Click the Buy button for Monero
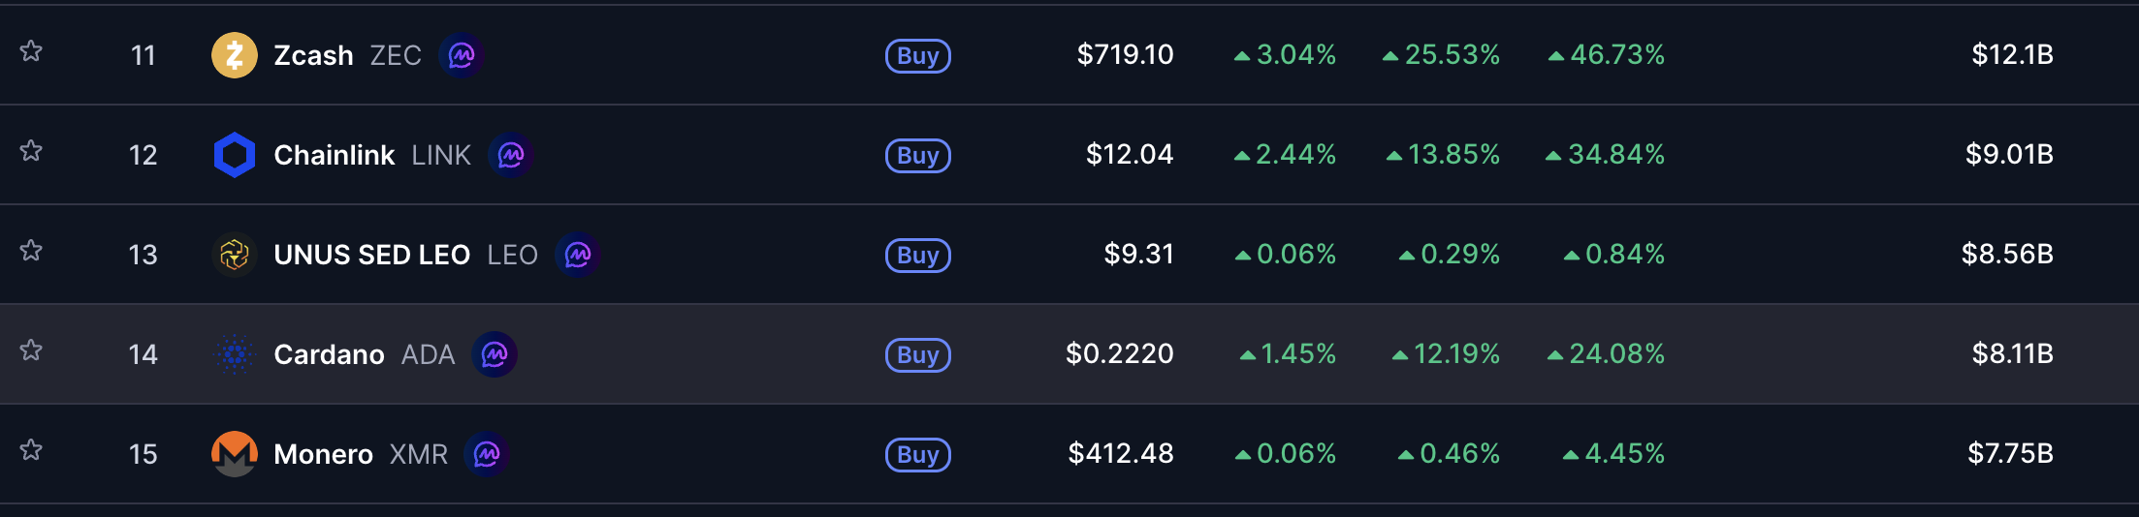The height and width of the screenshot is (517, 2139). (x=918, y=454)
